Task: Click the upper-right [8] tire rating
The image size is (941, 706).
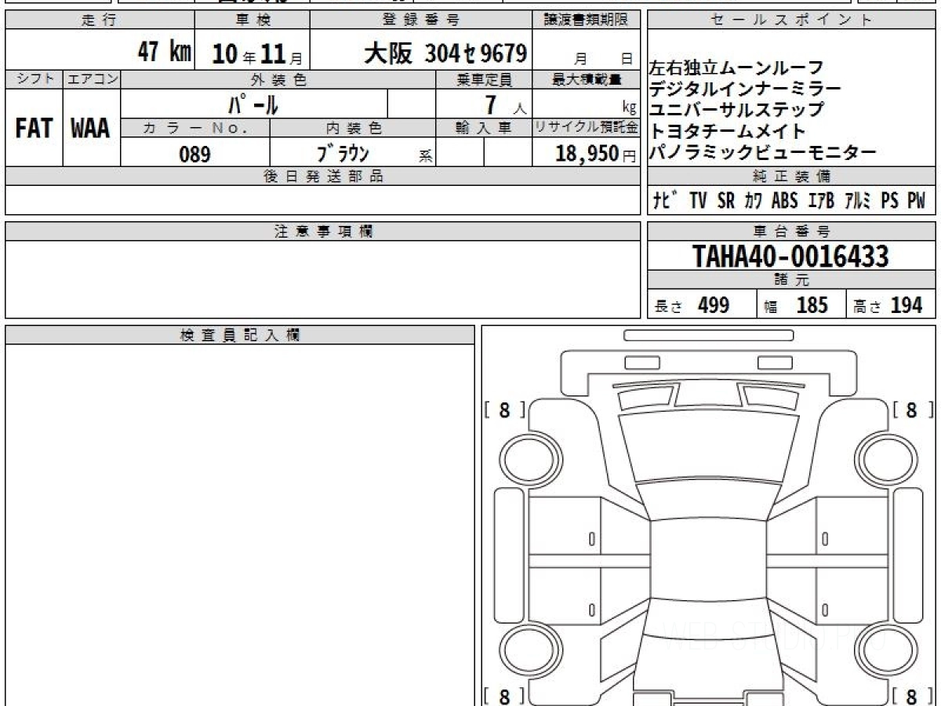Action: (913, 410)
